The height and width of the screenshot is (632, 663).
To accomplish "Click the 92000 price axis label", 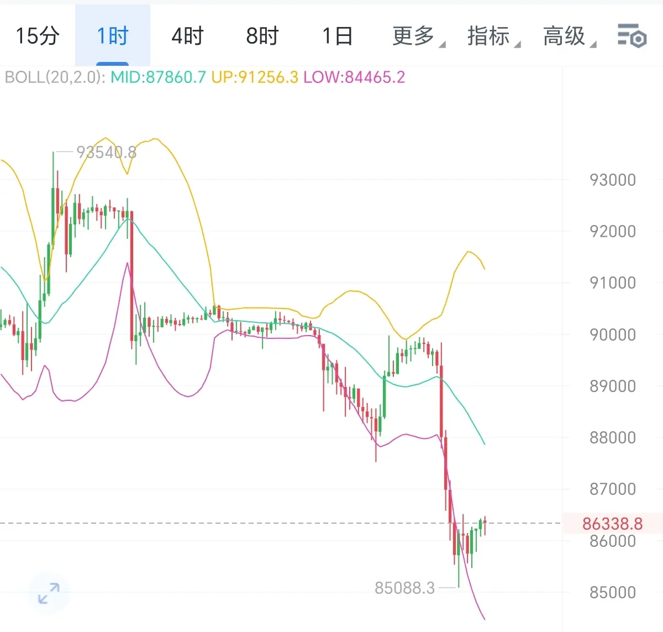I will point(613,231).
